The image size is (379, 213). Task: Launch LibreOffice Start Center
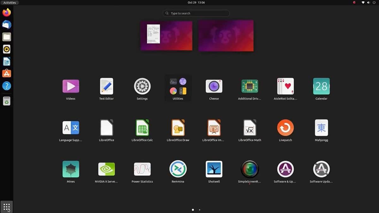(106, 127)
